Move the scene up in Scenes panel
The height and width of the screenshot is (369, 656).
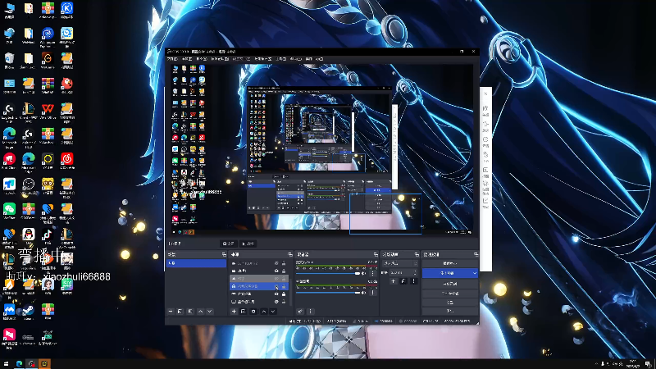click(x=200, y=312)
